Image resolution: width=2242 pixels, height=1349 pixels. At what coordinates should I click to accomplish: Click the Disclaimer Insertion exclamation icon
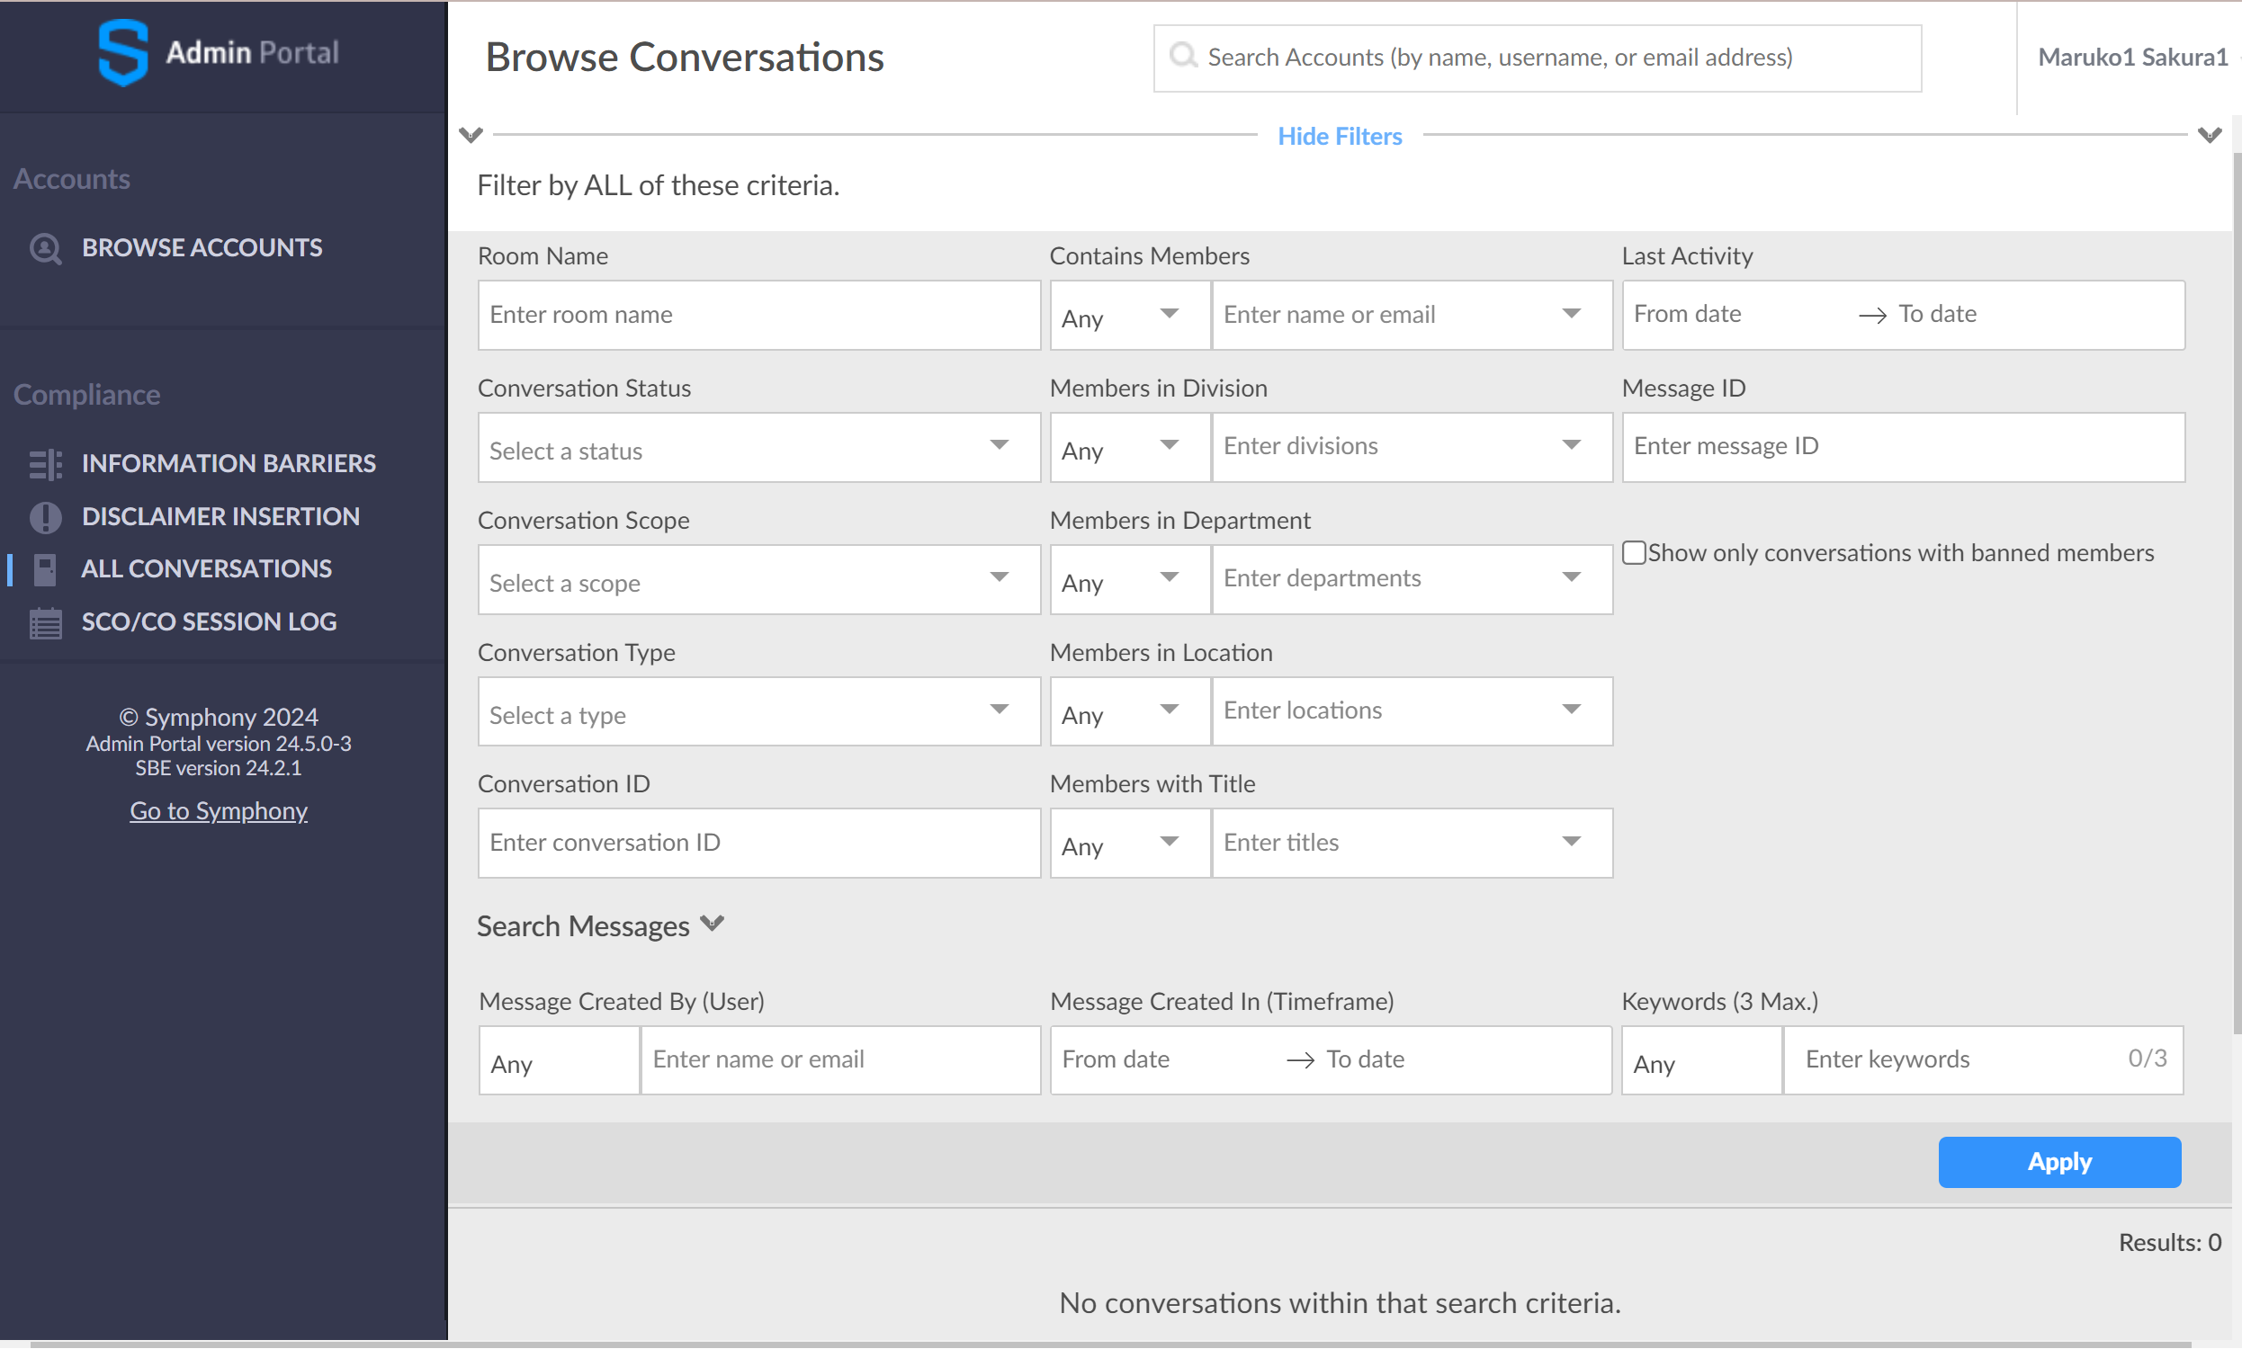[45, 516]
